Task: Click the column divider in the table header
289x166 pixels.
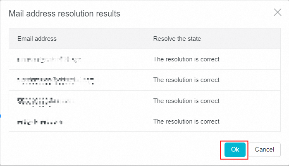Action: tap(145, 39)
